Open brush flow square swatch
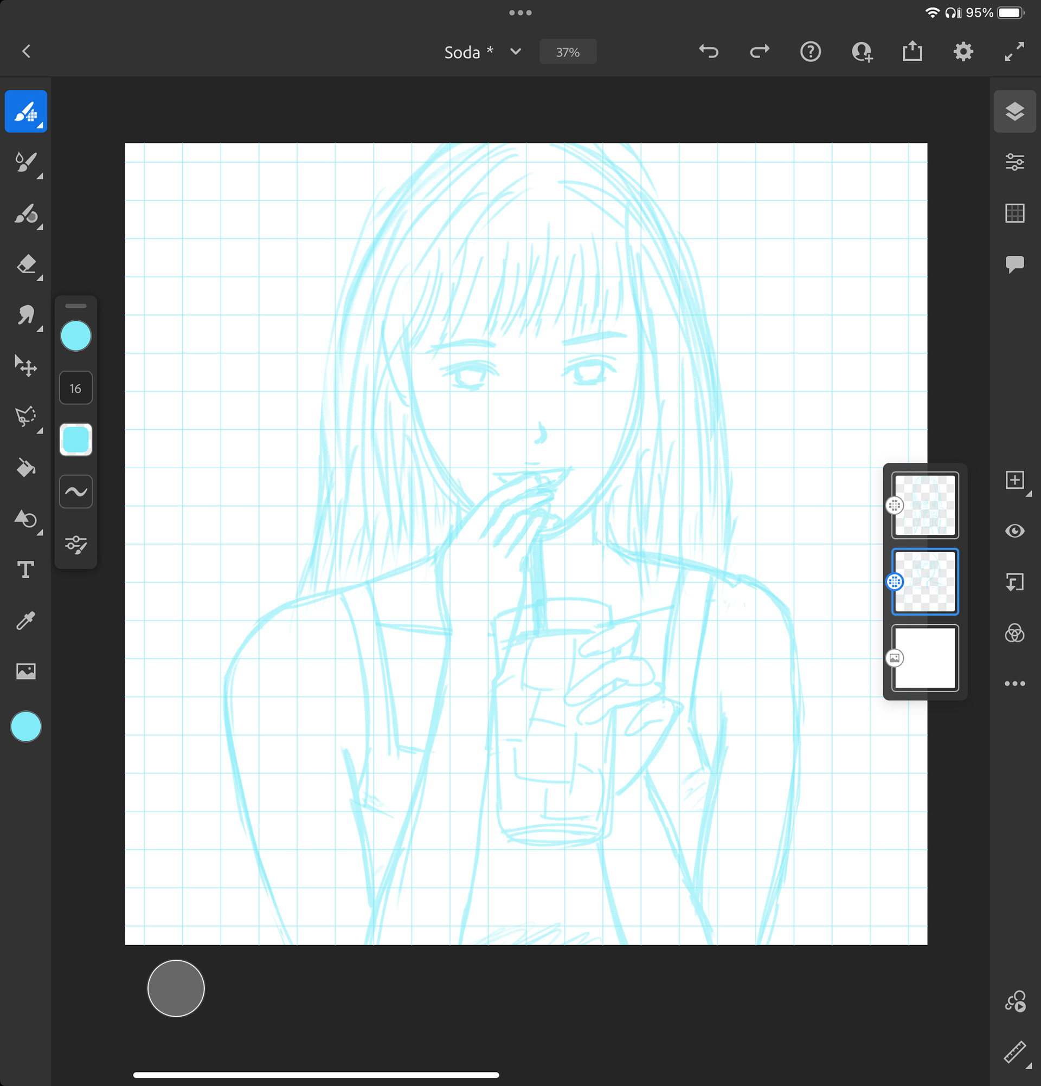This screenshot has height=1086, width=1041. [75, 440]
